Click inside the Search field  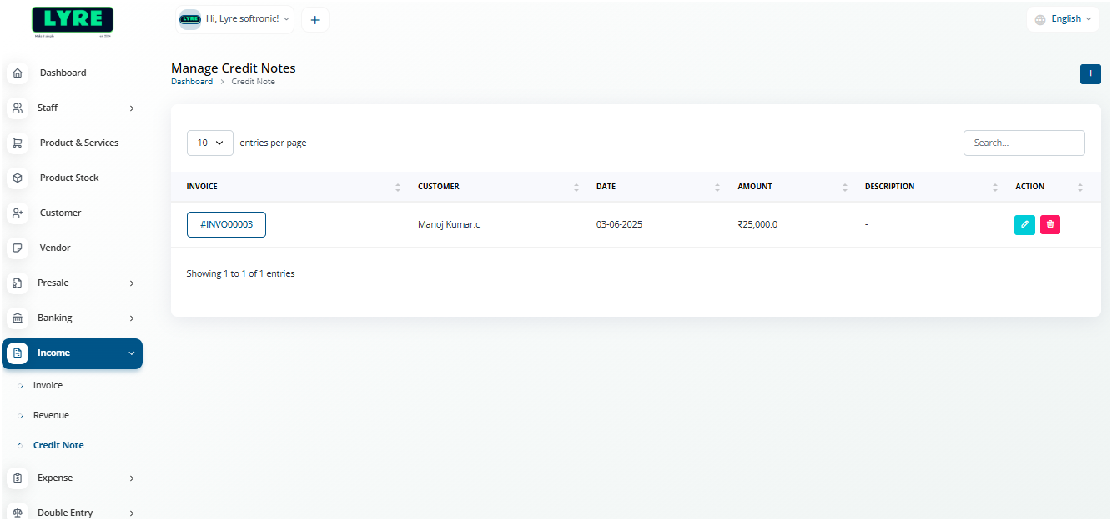pos(1024,143)
